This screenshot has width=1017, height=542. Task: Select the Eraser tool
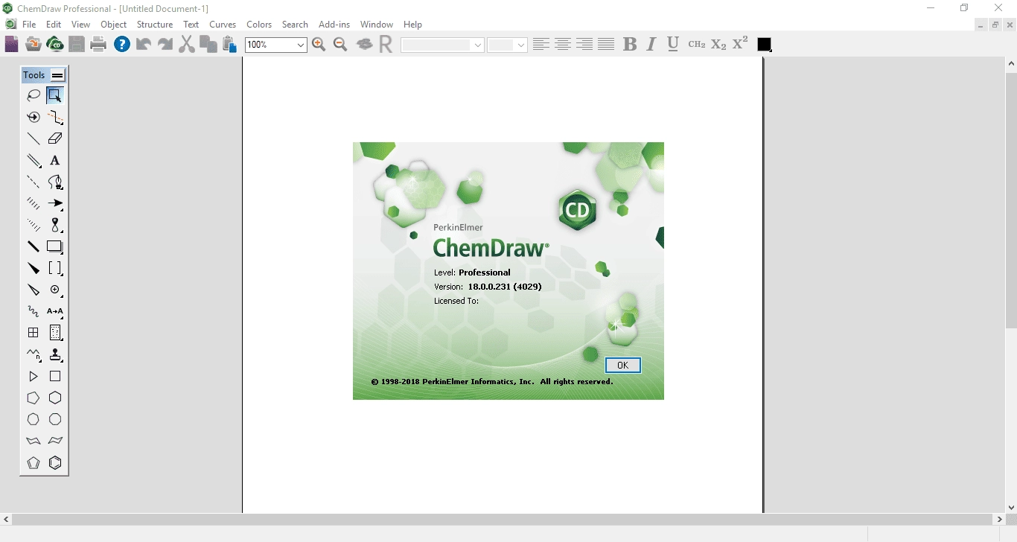click(55, 138)
